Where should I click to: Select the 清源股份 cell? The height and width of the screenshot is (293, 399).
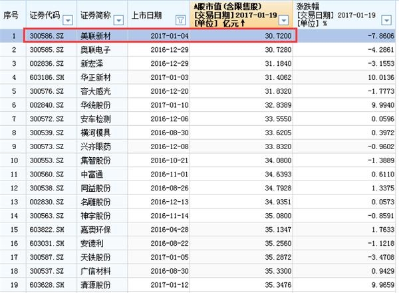[x=96, y=285]
